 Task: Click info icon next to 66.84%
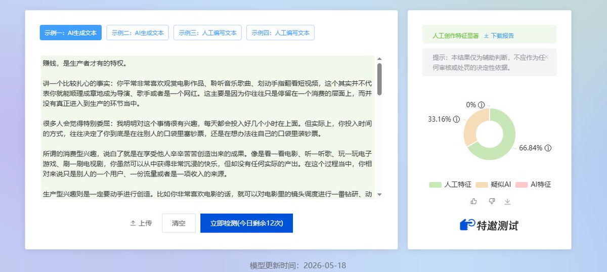click(548, 148)
